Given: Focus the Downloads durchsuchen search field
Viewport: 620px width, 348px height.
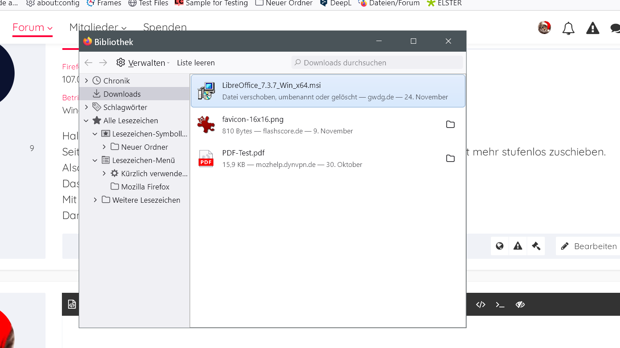Looking at the screenshot, I should [377, 63].
